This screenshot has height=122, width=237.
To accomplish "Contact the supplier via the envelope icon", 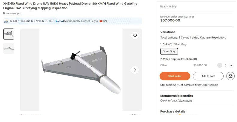I will pos(230,76).
